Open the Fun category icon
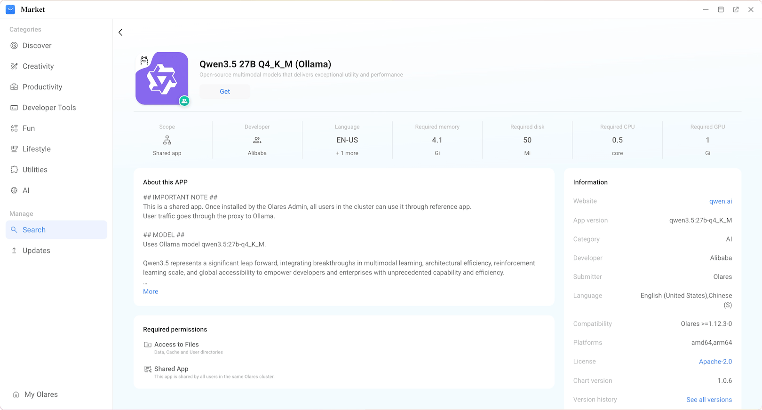Screen dimensions: 762x410 pos(14,128)
